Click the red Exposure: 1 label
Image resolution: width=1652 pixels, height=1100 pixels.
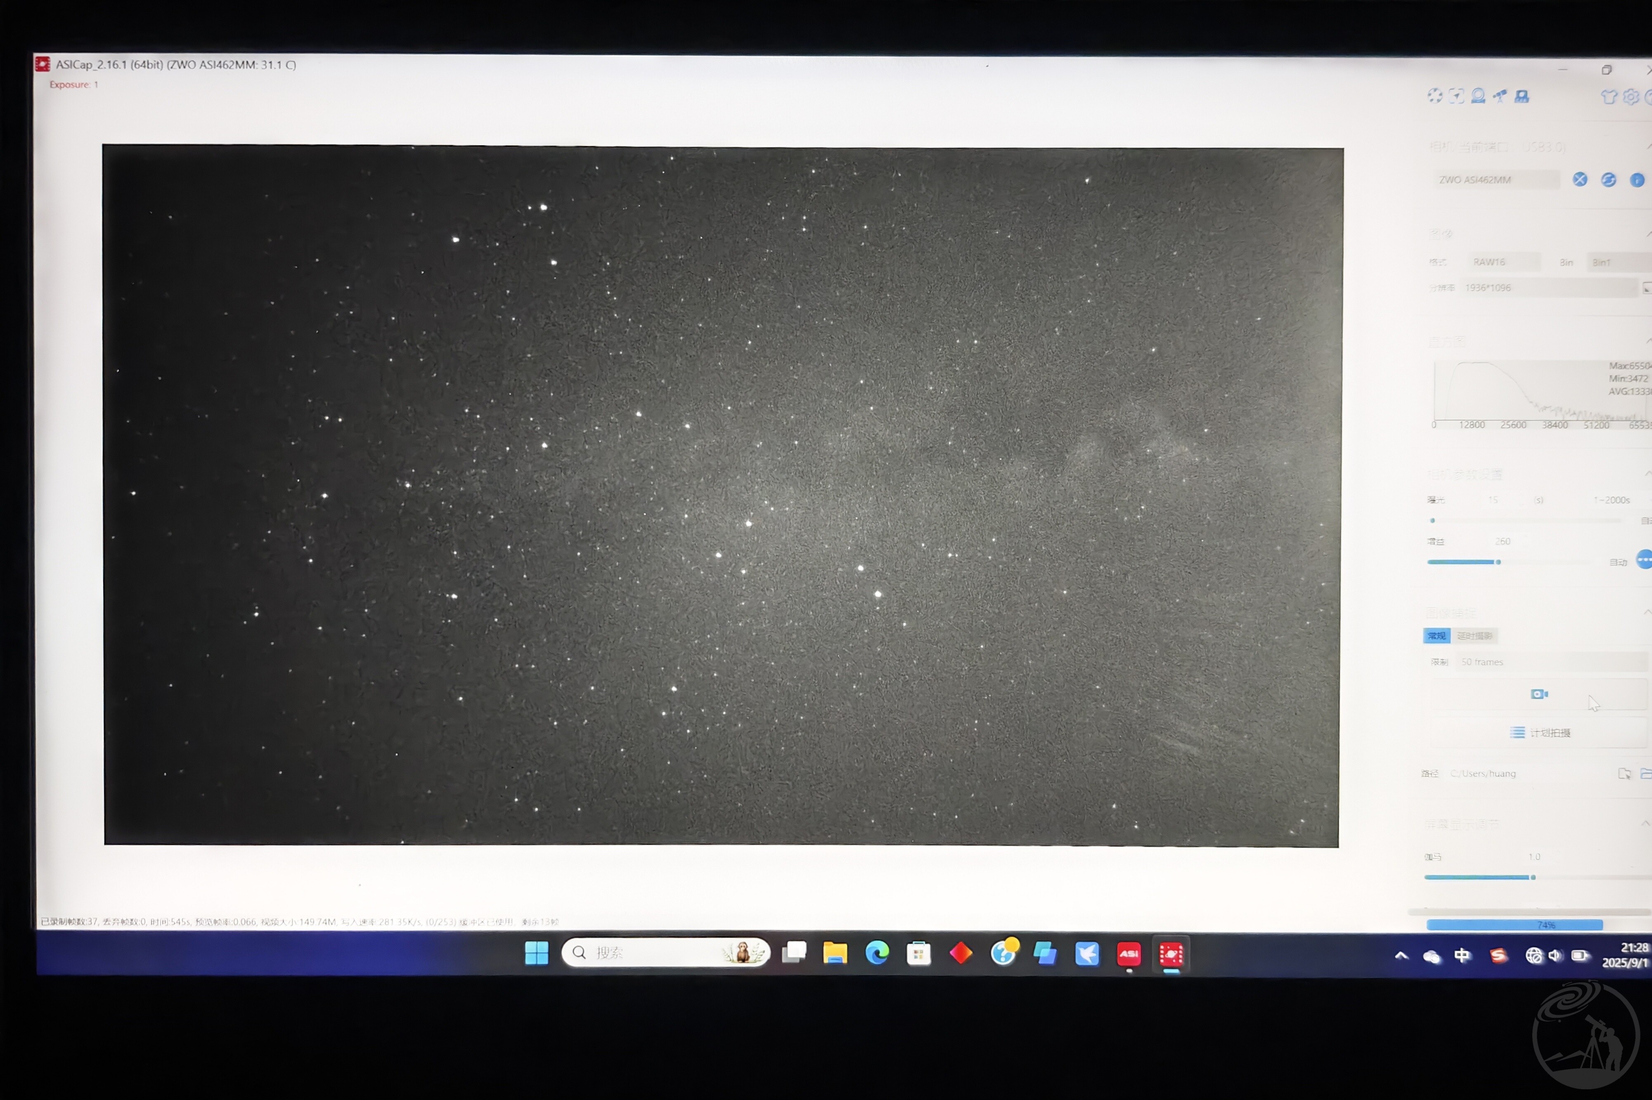click(x=74, y=84)
